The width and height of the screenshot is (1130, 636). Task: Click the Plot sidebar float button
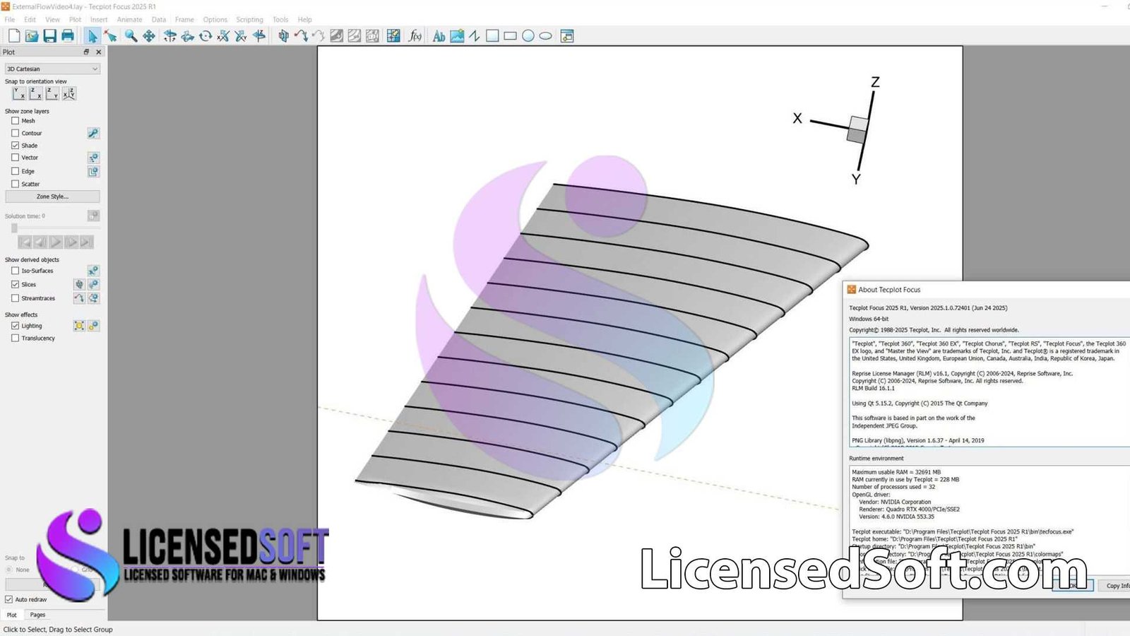click(87, 52)
